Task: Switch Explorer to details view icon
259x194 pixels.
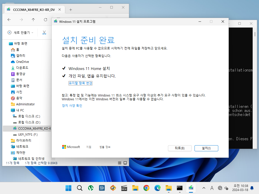Action: pyautogui.click(x=120, y=163)
